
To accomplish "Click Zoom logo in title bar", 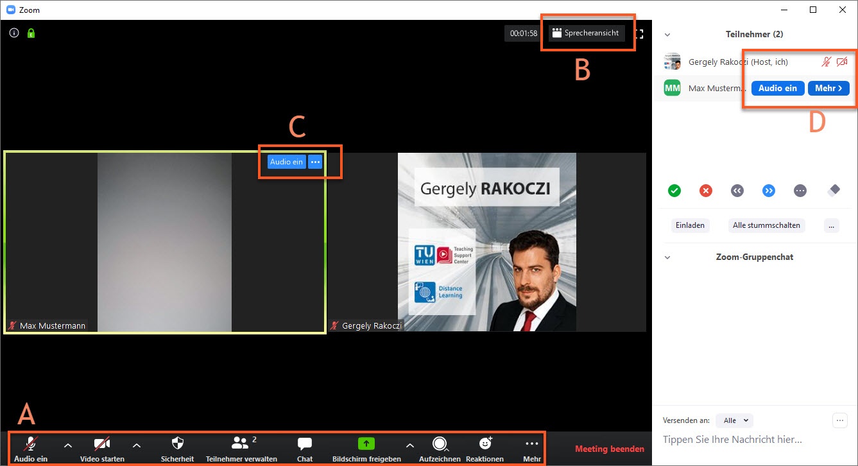I will (10, 10).
